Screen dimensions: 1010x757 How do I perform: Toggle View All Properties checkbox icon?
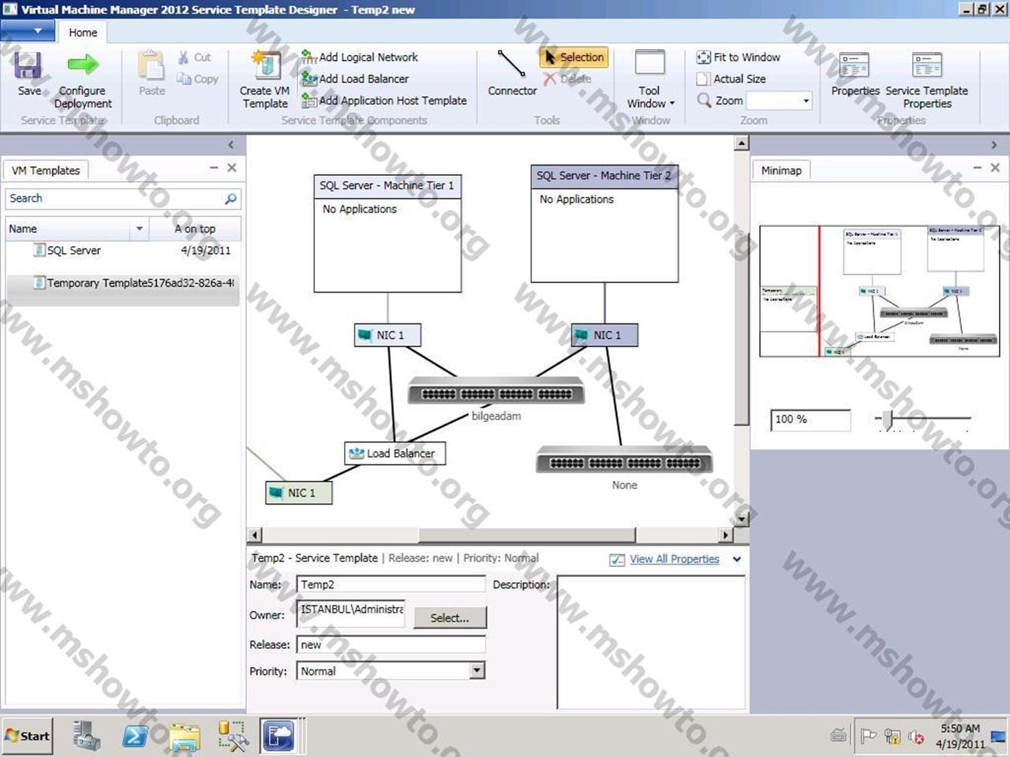617,560
